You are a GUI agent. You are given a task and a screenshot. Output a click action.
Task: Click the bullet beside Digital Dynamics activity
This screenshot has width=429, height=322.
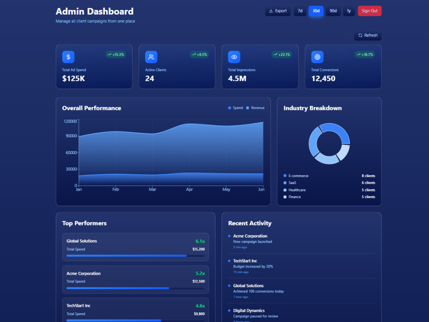point(229,310)
